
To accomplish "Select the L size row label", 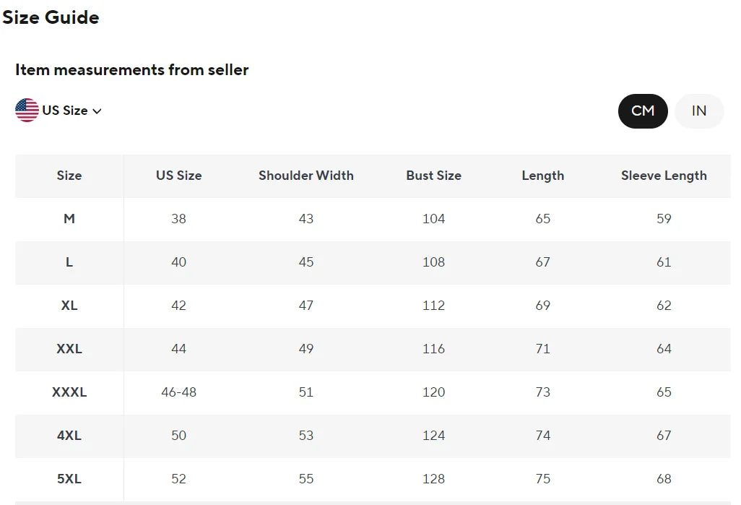I will [x=69, y=262].
